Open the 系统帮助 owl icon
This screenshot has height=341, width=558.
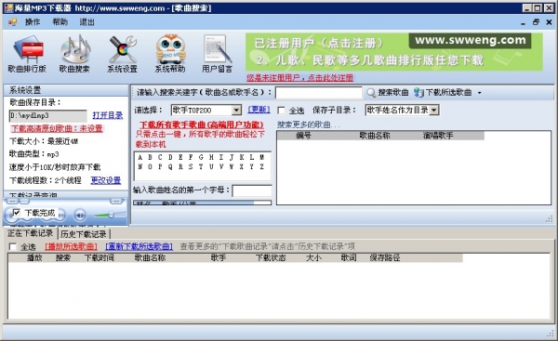click(170, 53)
